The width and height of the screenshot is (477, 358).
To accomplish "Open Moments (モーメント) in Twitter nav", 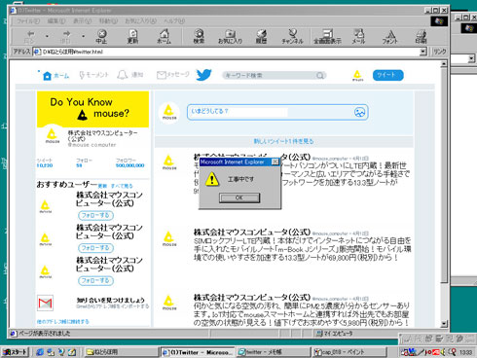I will [x=93, y=75].
